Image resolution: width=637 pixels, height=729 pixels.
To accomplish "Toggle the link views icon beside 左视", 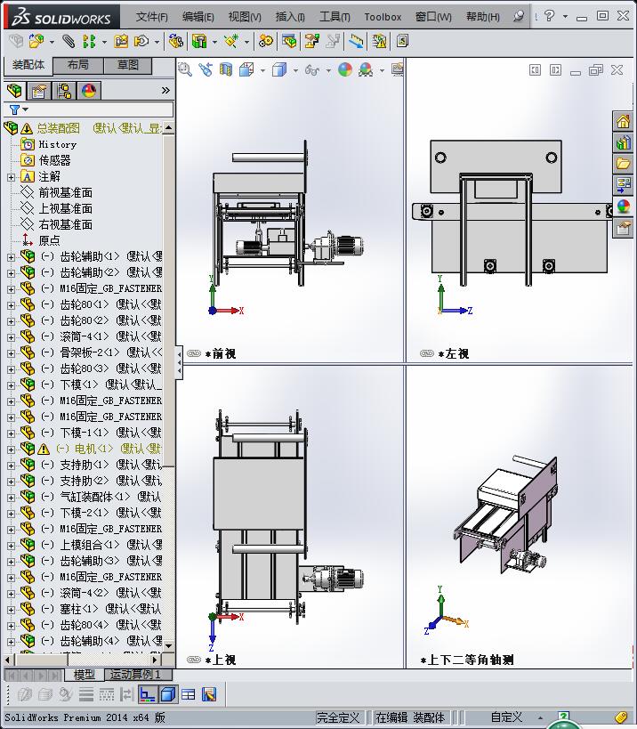I will click(x=426, y=353).
